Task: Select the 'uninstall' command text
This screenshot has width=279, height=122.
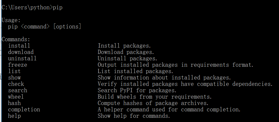Action: click(22, 58)
